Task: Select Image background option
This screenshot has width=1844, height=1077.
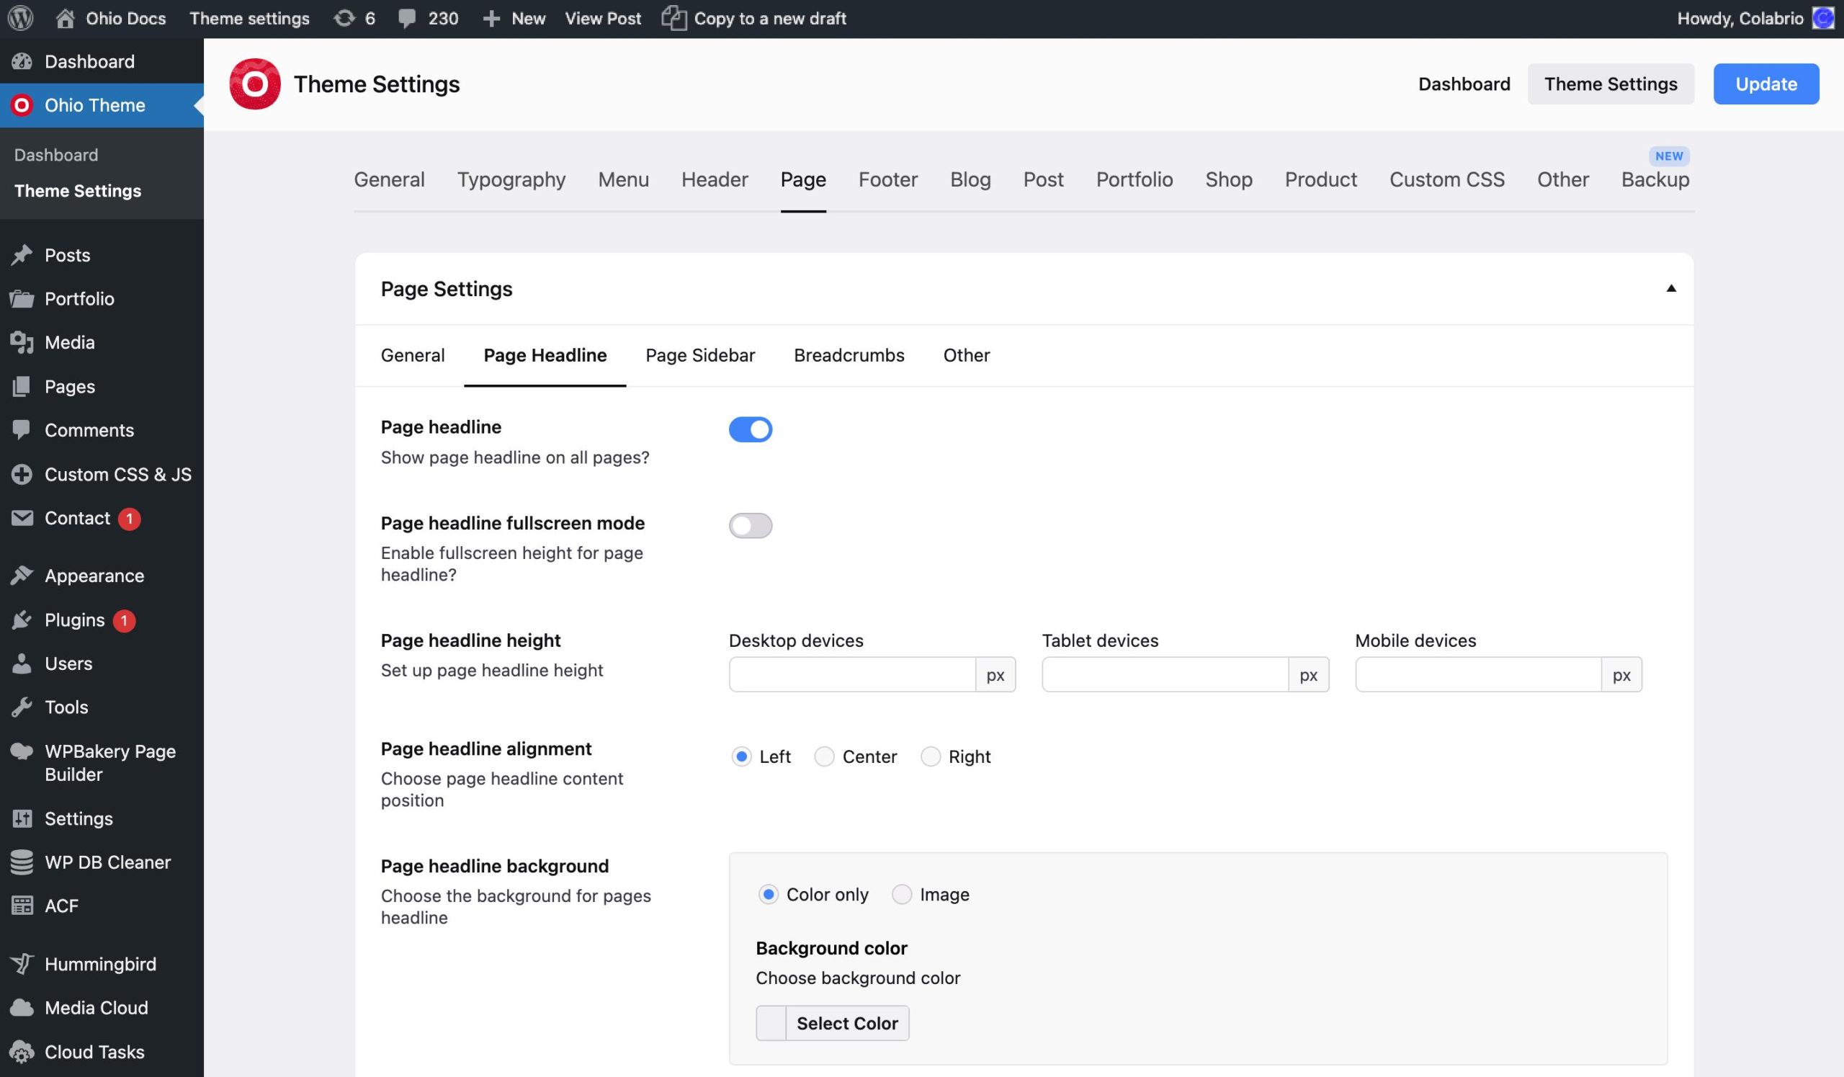Action: pyautogui.click(x=902, y=894)
